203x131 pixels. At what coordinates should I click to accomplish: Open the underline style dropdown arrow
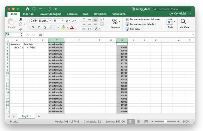pyautogui.click(x=49, y=27)
